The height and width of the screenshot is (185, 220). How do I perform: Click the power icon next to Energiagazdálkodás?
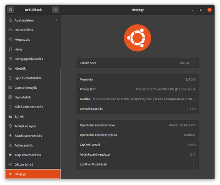(x=10, y=59)
